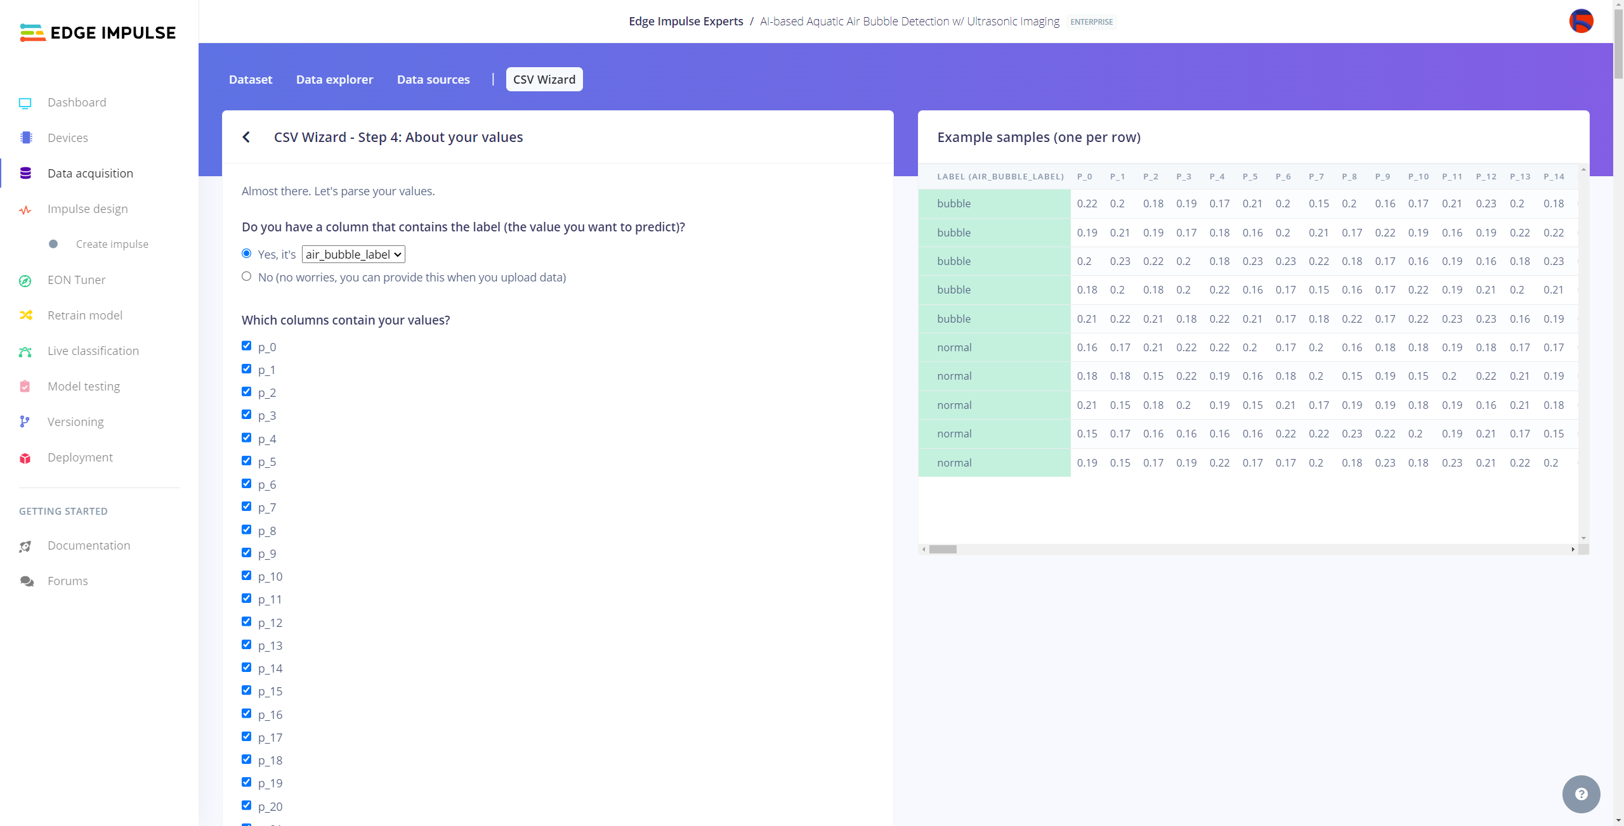Open EON Tuner compass icon
This screenshot has height=826, width=1624.
(x=25, y=280)
